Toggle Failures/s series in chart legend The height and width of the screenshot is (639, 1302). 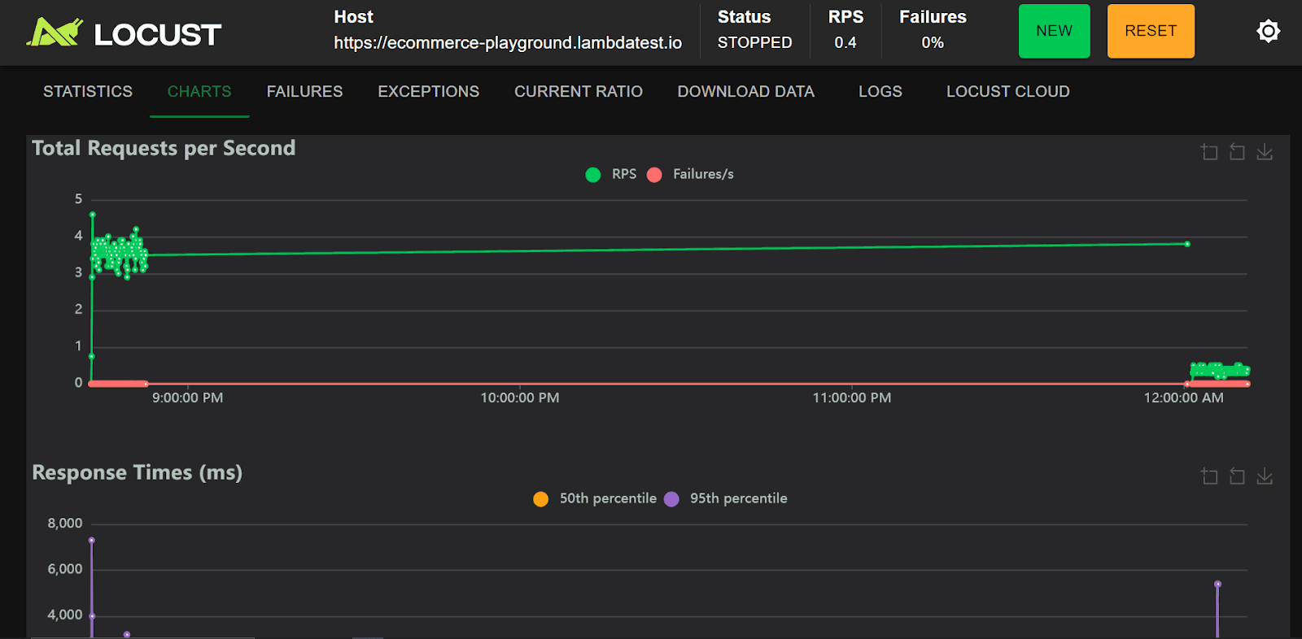(691, 174)
